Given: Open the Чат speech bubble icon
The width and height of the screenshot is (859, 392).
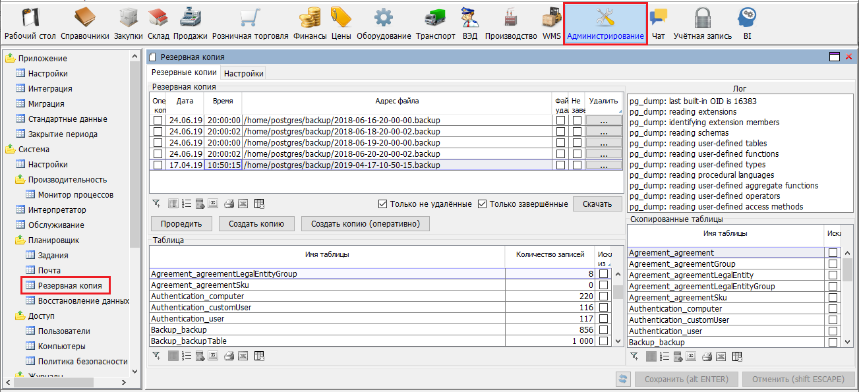Looking at the screenshot, I should click(658, 23).
